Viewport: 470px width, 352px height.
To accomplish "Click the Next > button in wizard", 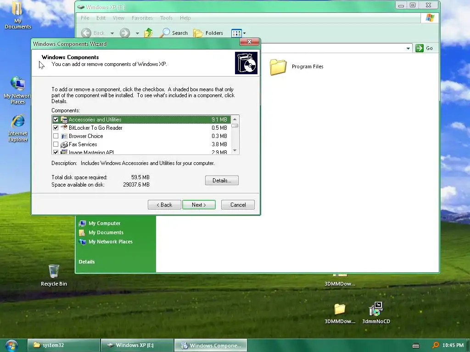I will tap(199, 205).
